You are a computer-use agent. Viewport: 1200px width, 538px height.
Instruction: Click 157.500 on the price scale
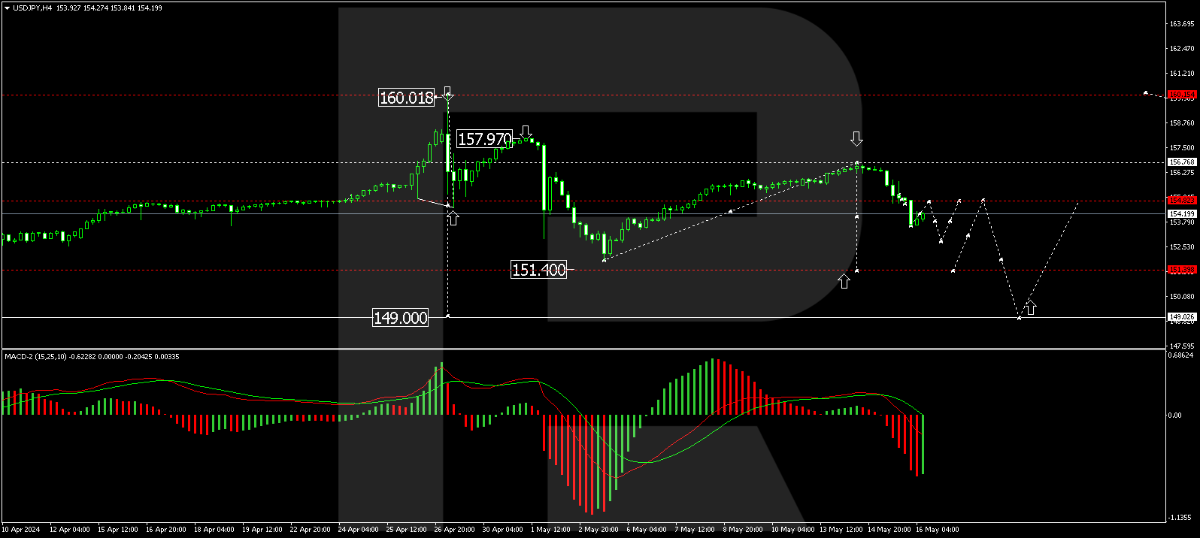tap(1182, 148)
